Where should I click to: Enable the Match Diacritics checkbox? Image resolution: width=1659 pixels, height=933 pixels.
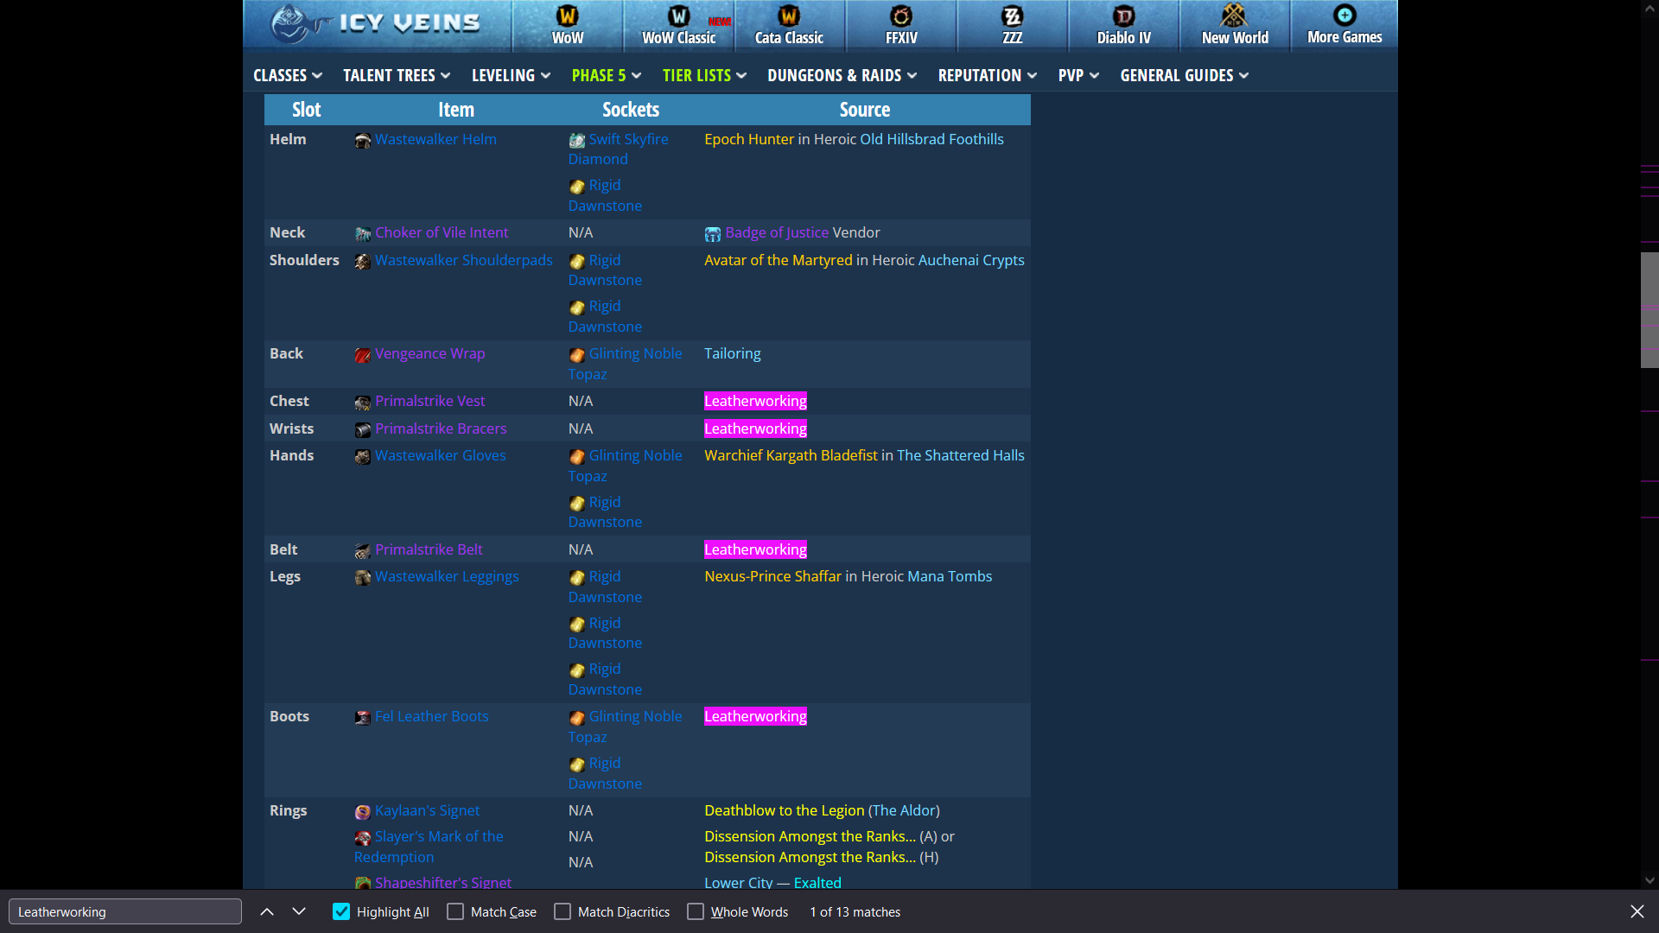(x=563, y=911)
